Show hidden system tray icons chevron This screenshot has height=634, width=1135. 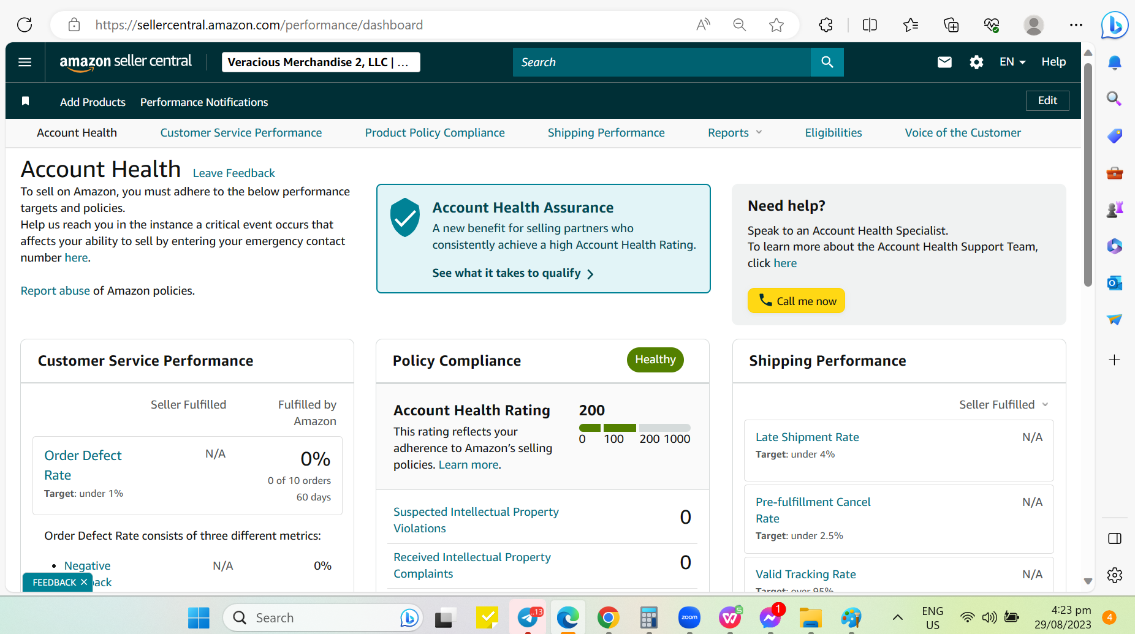897,617
